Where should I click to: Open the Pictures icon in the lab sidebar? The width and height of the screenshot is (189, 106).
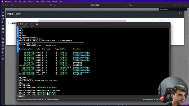click(3, 26)
